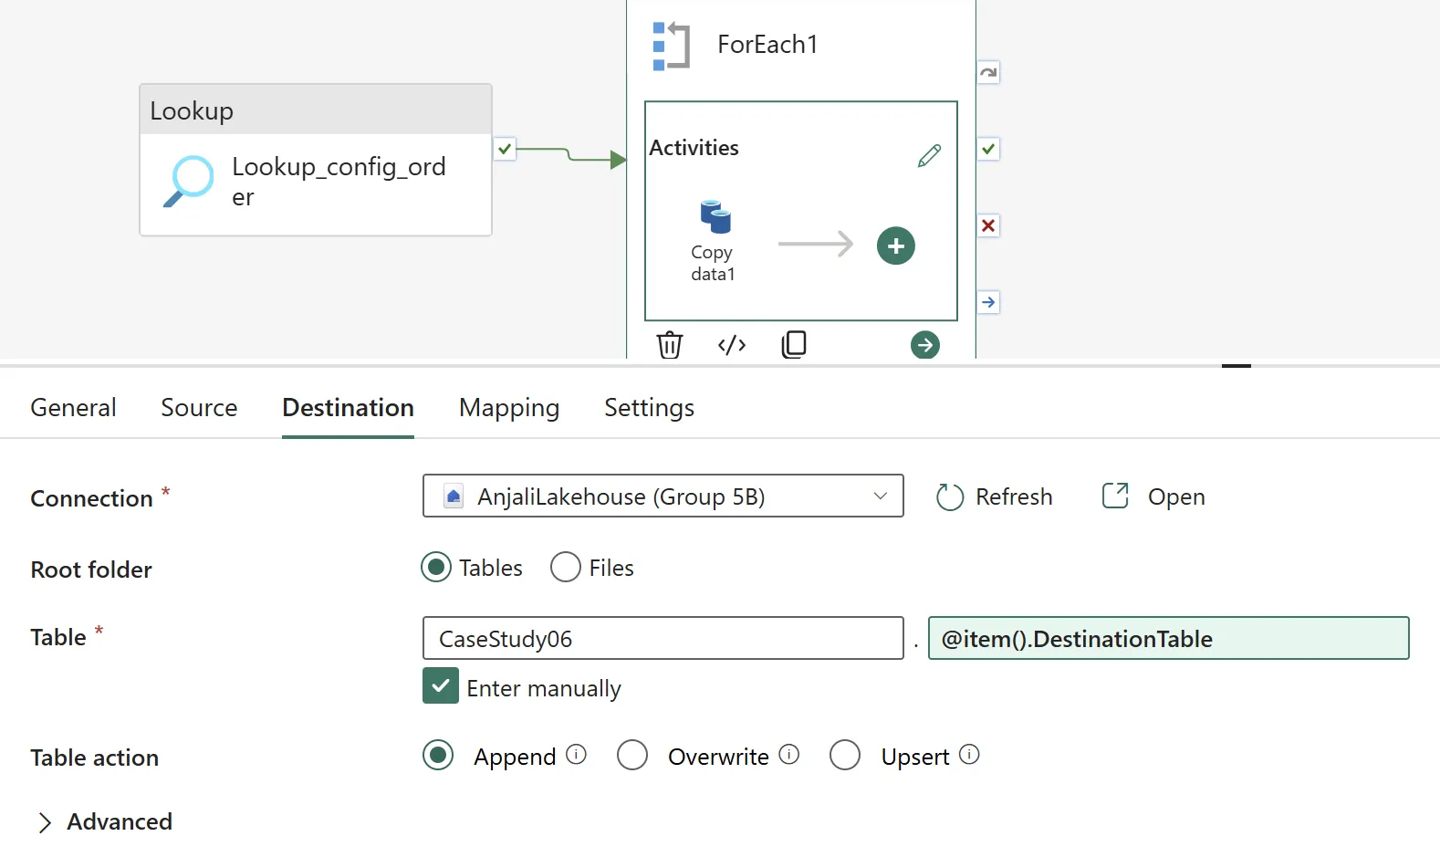Click the Refresh circular arrow icon
Image resolution: width=1440 pixels, height=857 pixels.
(950, 496)
